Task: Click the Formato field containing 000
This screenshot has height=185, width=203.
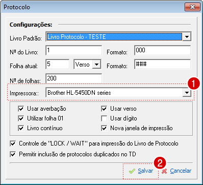Action: [162, 50]
